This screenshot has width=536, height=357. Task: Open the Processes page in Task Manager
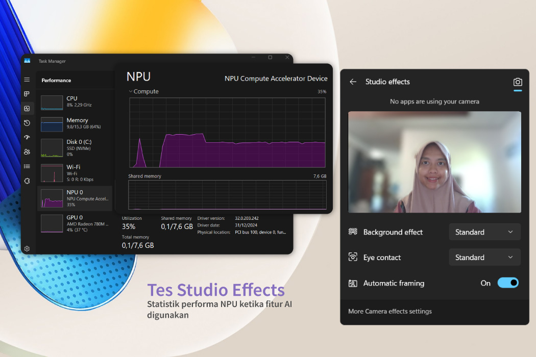click(x=27, y=94)
